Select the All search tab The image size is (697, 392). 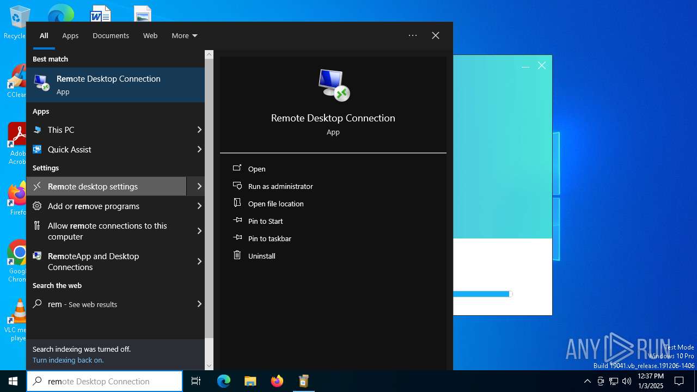coord(44,35)
